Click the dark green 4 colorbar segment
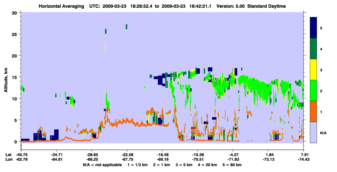337x172 pixels. [313, 49]
